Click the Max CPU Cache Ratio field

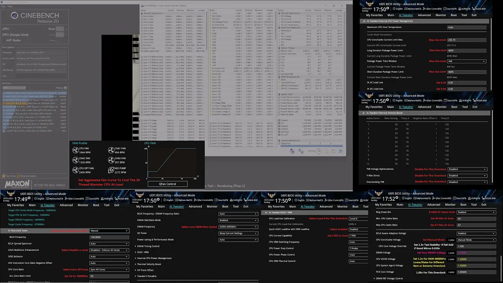coord(476,225)
